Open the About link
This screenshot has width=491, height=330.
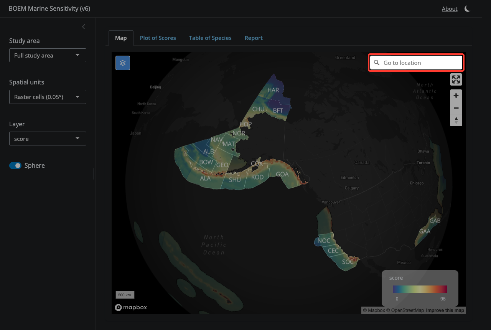click(x=450, y=9)
